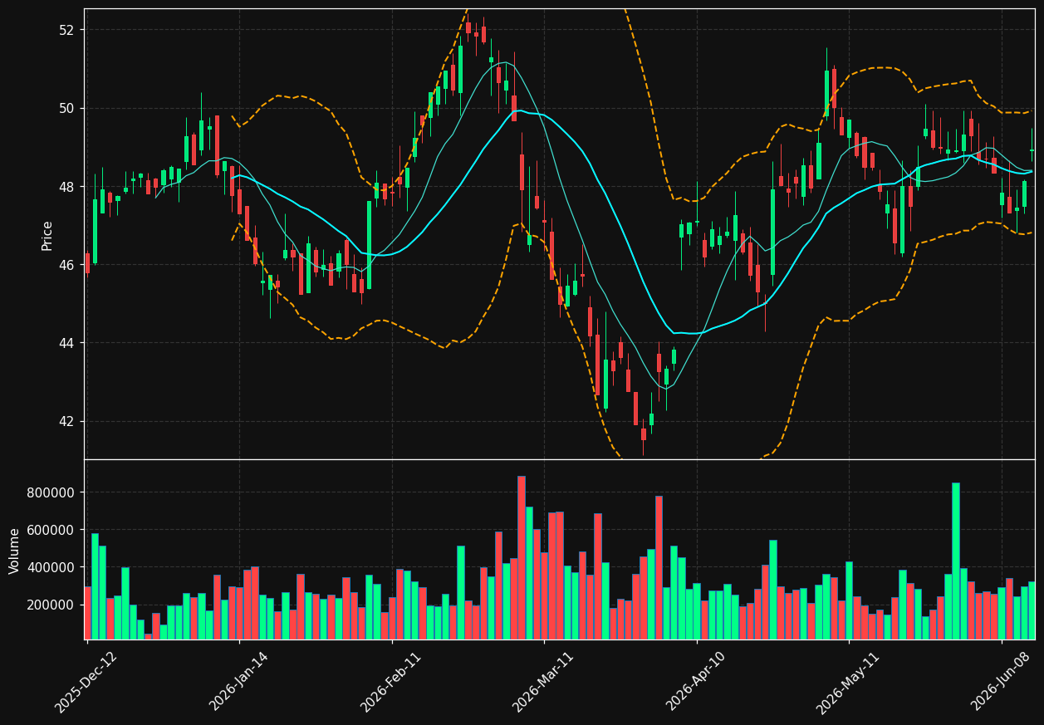Click the 2025-Dec-12 date label

coord(86,682)
